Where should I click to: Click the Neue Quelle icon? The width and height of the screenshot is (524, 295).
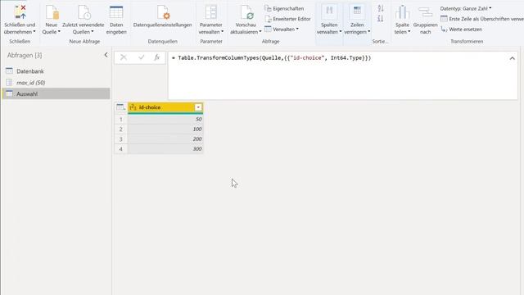tap(52, 12)
